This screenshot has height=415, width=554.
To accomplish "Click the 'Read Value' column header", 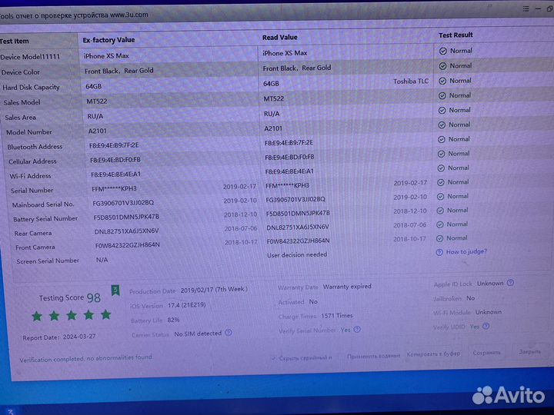I will (x=280, y=37).
